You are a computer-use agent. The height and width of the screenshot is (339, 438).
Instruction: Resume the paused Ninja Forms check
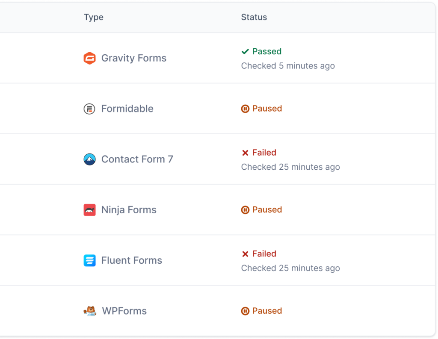click(246, 209)
